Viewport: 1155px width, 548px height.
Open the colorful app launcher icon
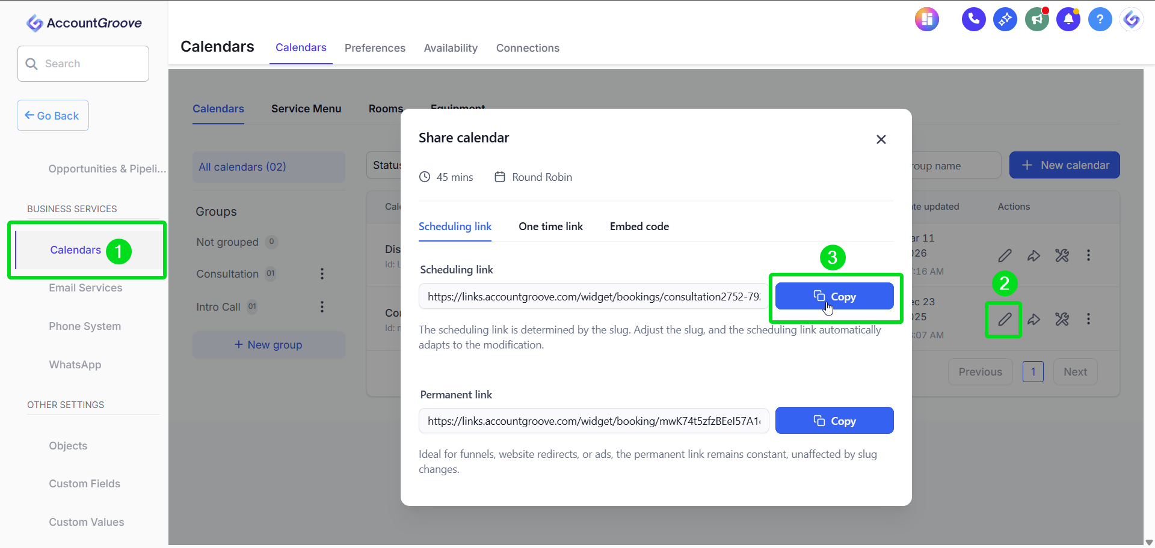[x=927, y=19]
